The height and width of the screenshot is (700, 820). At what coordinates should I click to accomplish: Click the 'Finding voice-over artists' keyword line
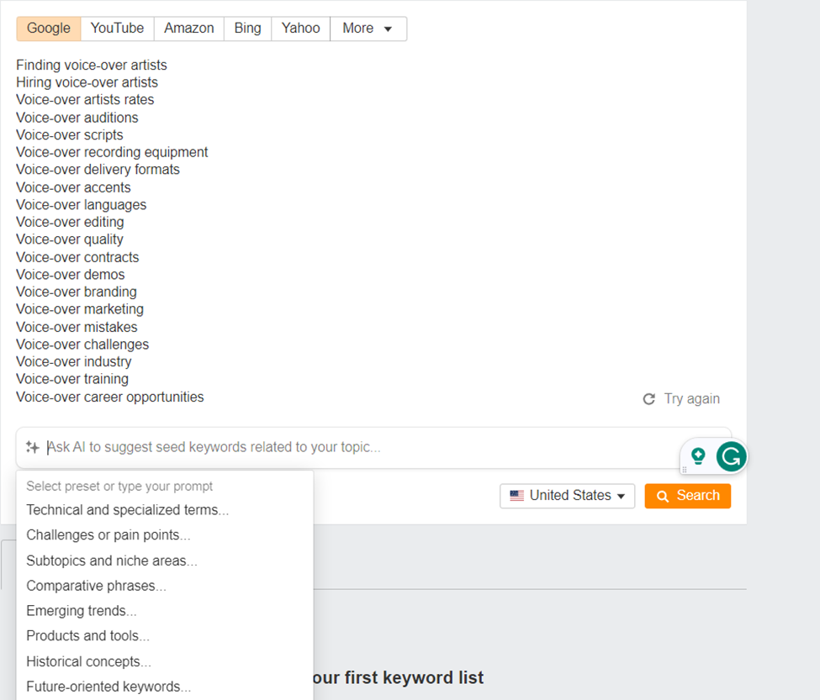92,66
